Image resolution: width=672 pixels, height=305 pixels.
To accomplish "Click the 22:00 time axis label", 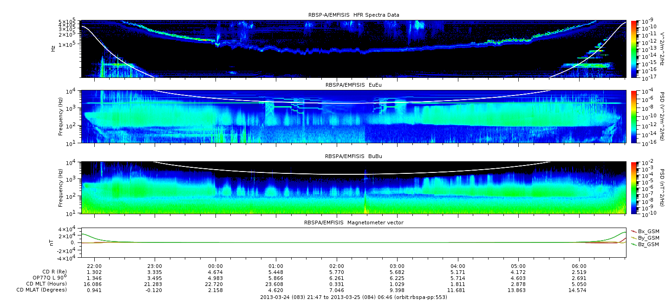I will (94, 266).
